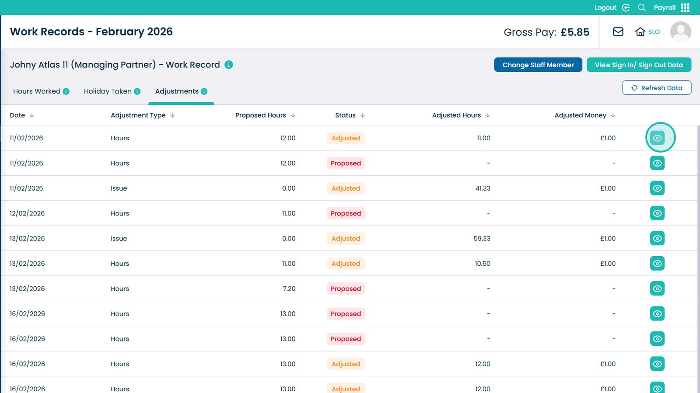View the 12/02/2026 Hours adjustment eye icon
Screen dimensions: 700x393
coord(657,213)
